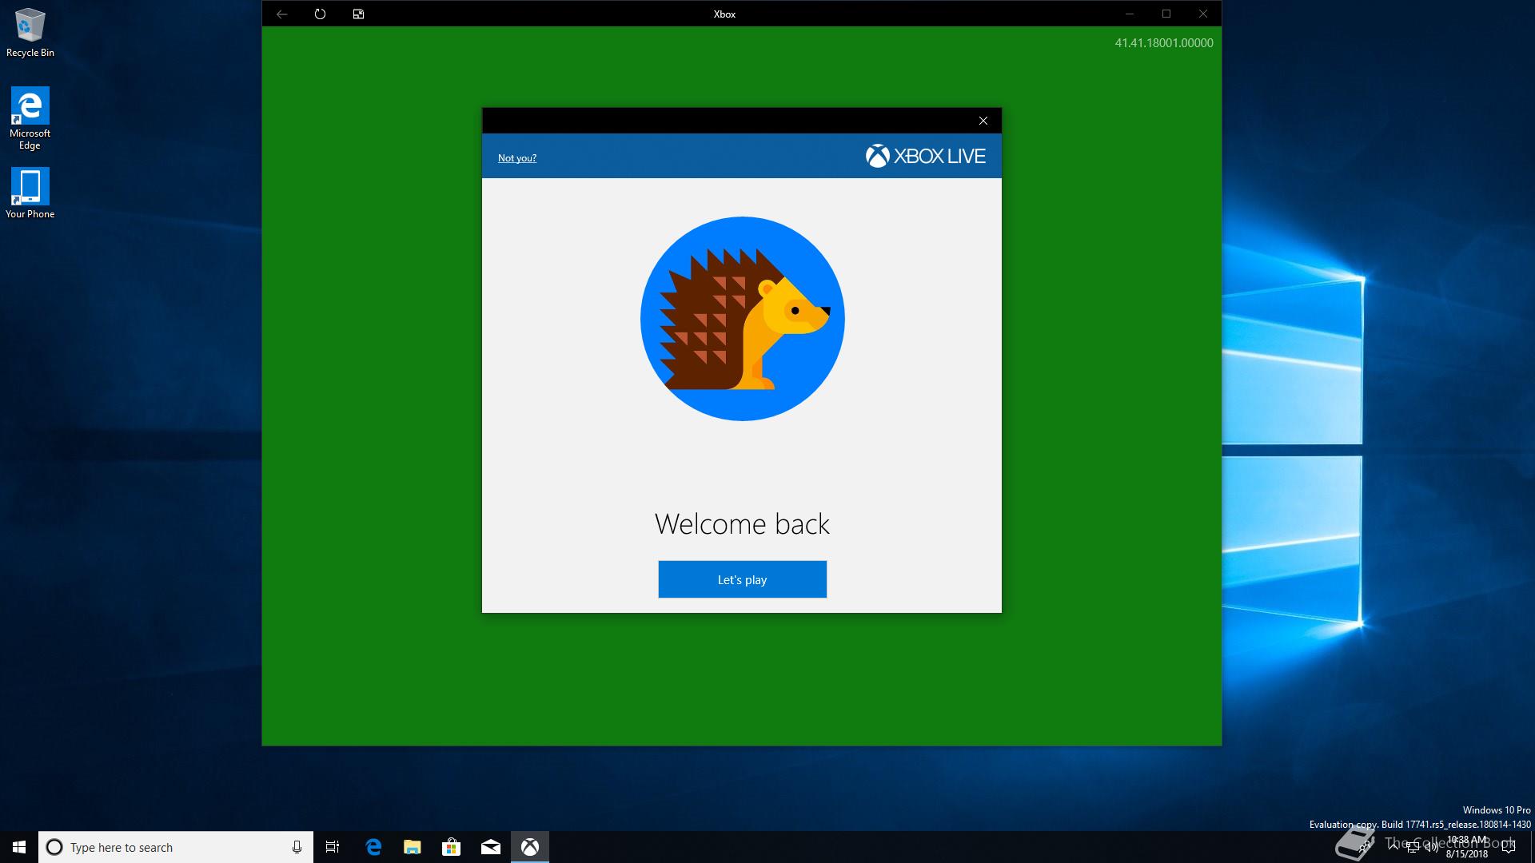Show hidden system tray icons chevron
This screenshot has height=863, width=1535.
pyautogui.click(x=1393, y=847)
